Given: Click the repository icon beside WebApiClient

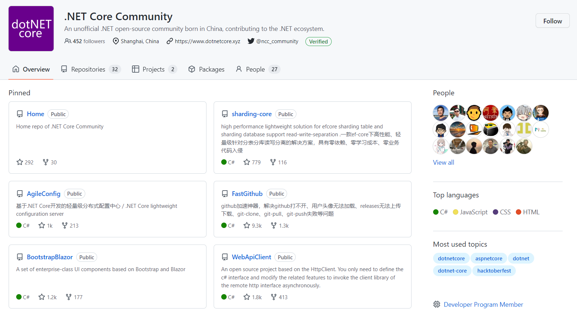Looking at the screenshot, I should [225, 257].
